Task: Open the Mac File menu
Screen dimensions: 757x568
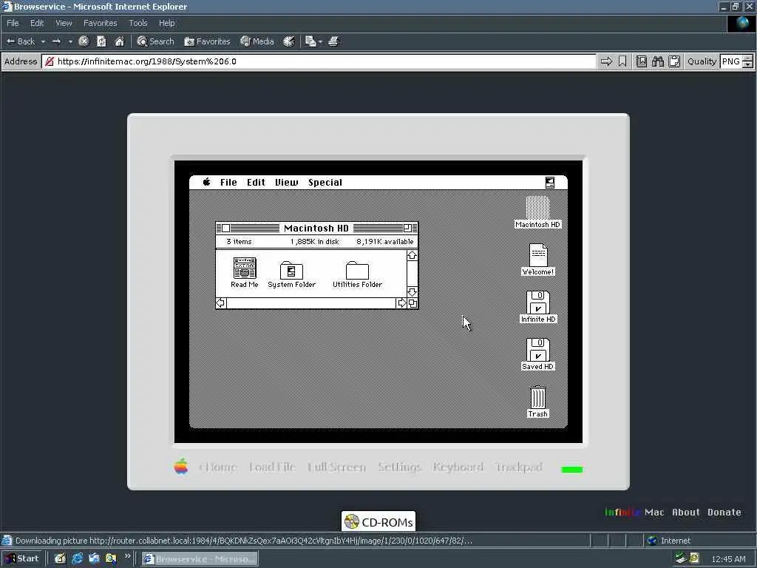Action: (228, 182)
